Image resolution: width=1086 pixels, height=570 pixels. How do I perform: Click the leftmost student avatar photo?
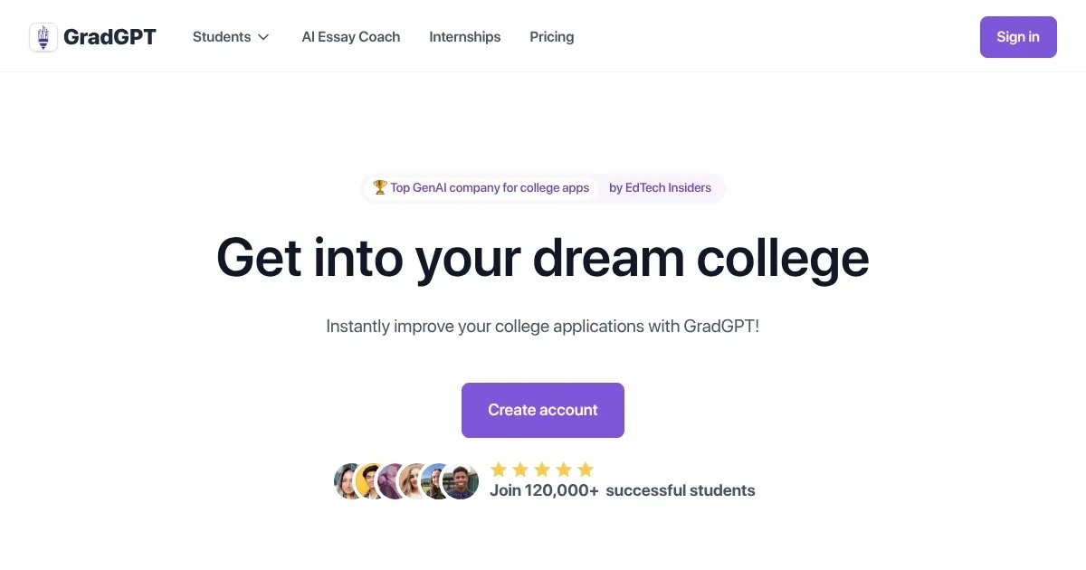coord(348,481)
